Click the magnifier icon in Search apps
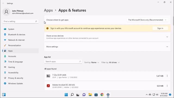Viewport: 174px width, 98px height. point(80,62)
